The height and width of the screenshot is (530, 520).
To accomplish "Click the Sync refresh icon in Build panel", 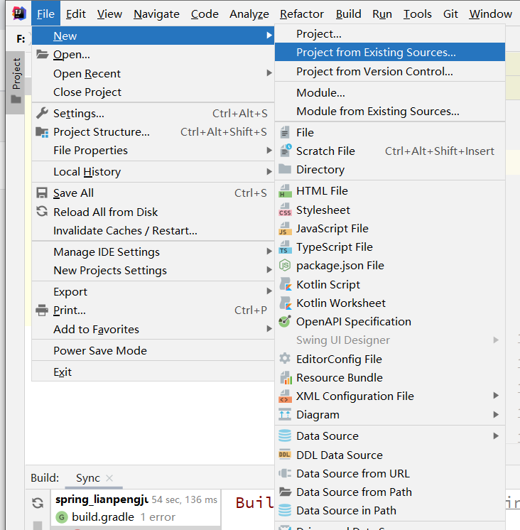I will tap(38, 502).
